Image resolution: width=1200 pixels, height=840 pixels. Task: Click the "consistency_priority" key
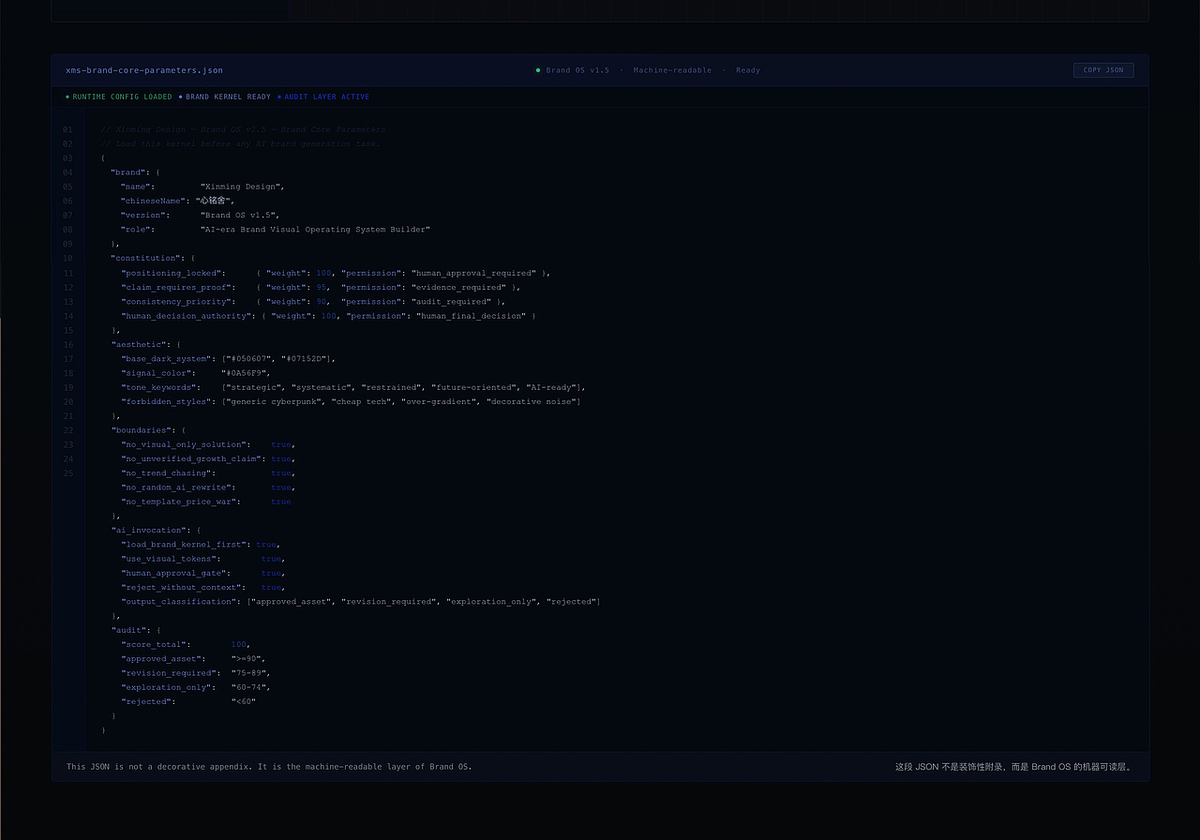click(x=176, y=302)
